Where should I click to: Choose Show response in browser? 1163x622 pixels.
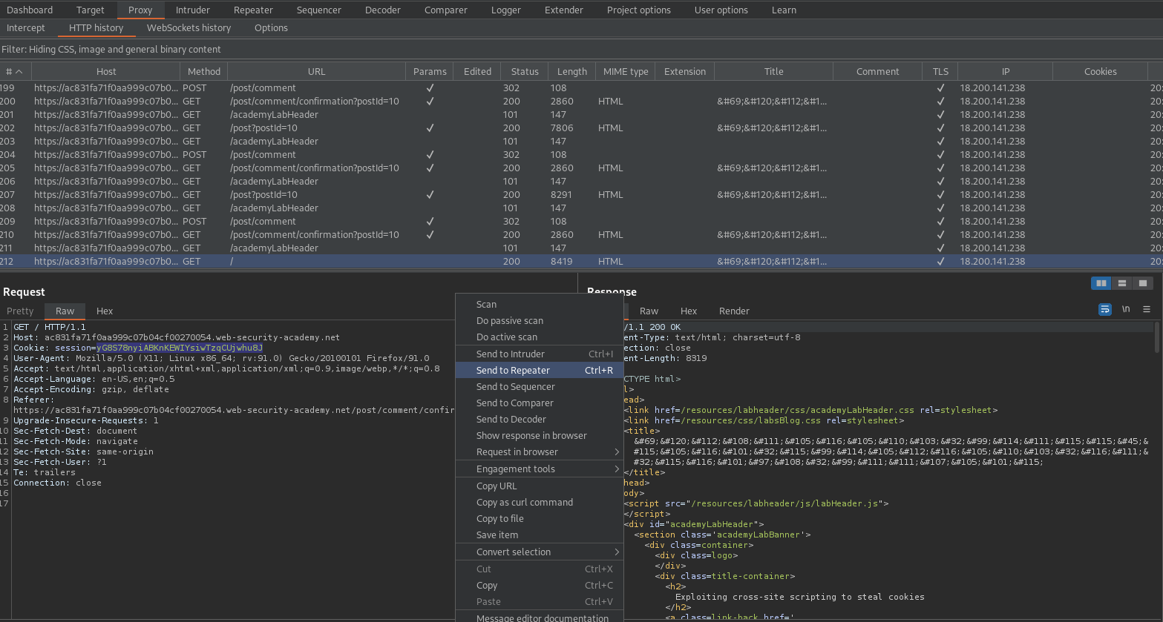[540, 436]
